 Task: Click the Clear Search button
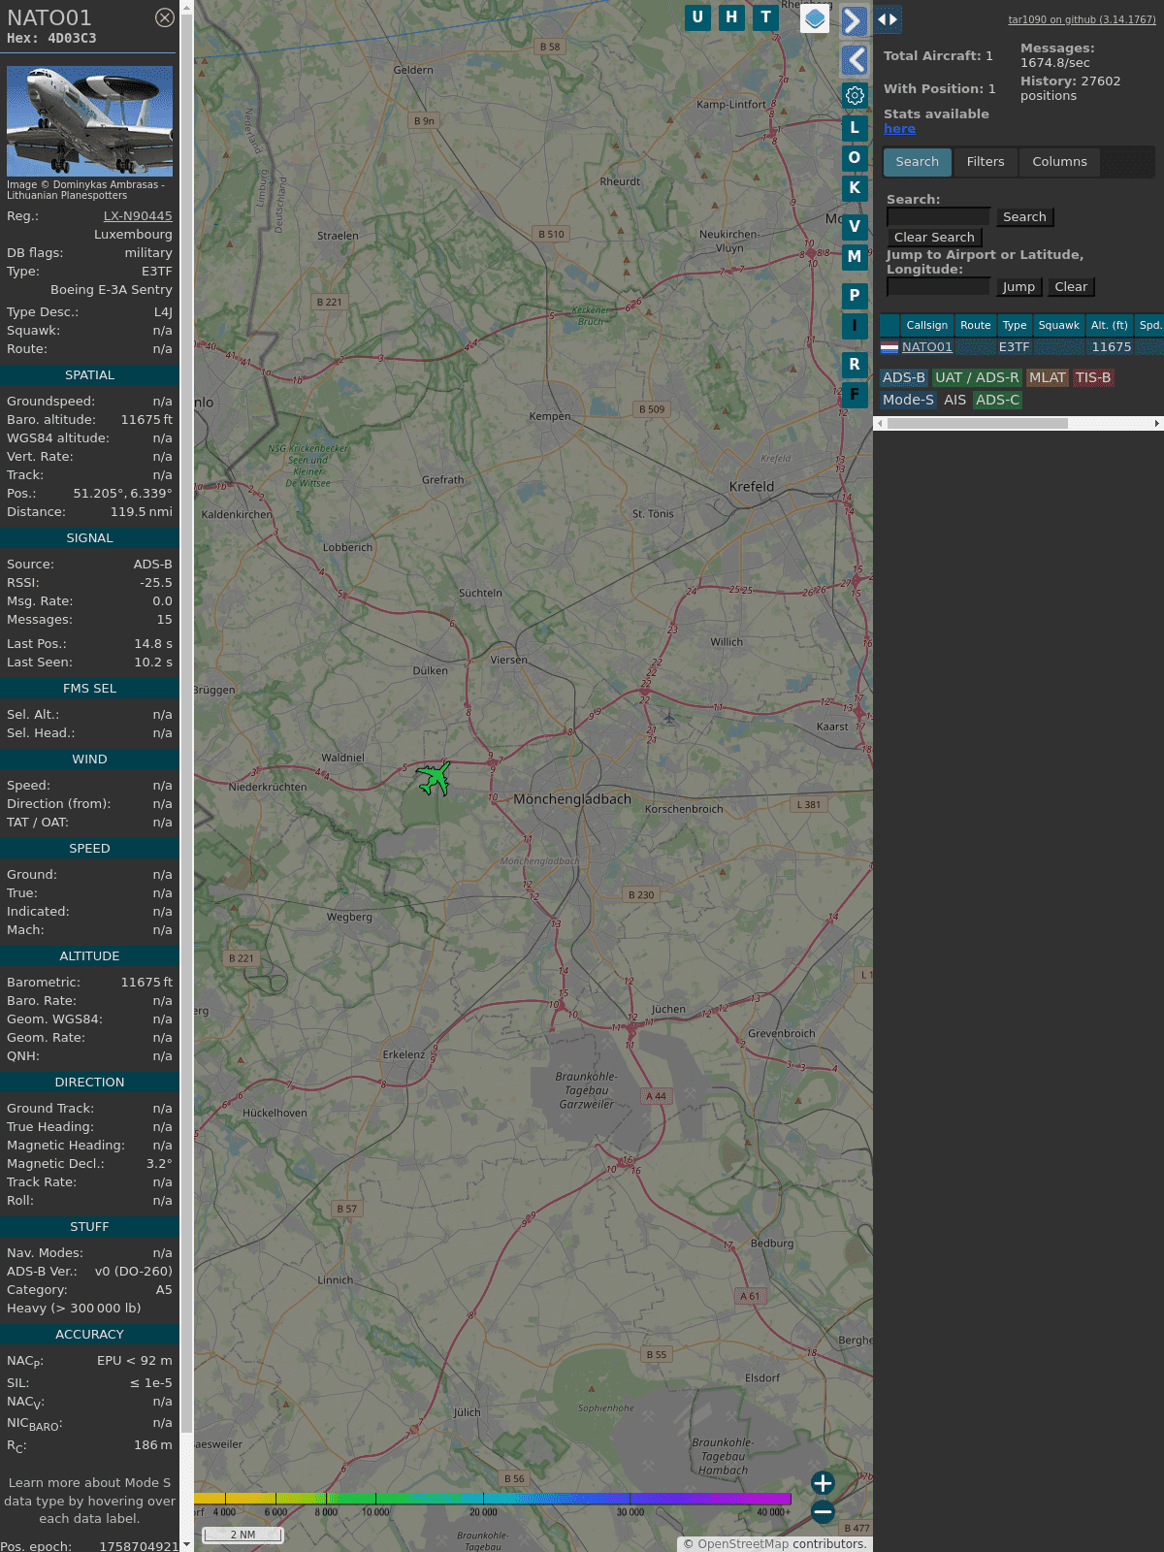pyautogui.click(x=934, y=238)
